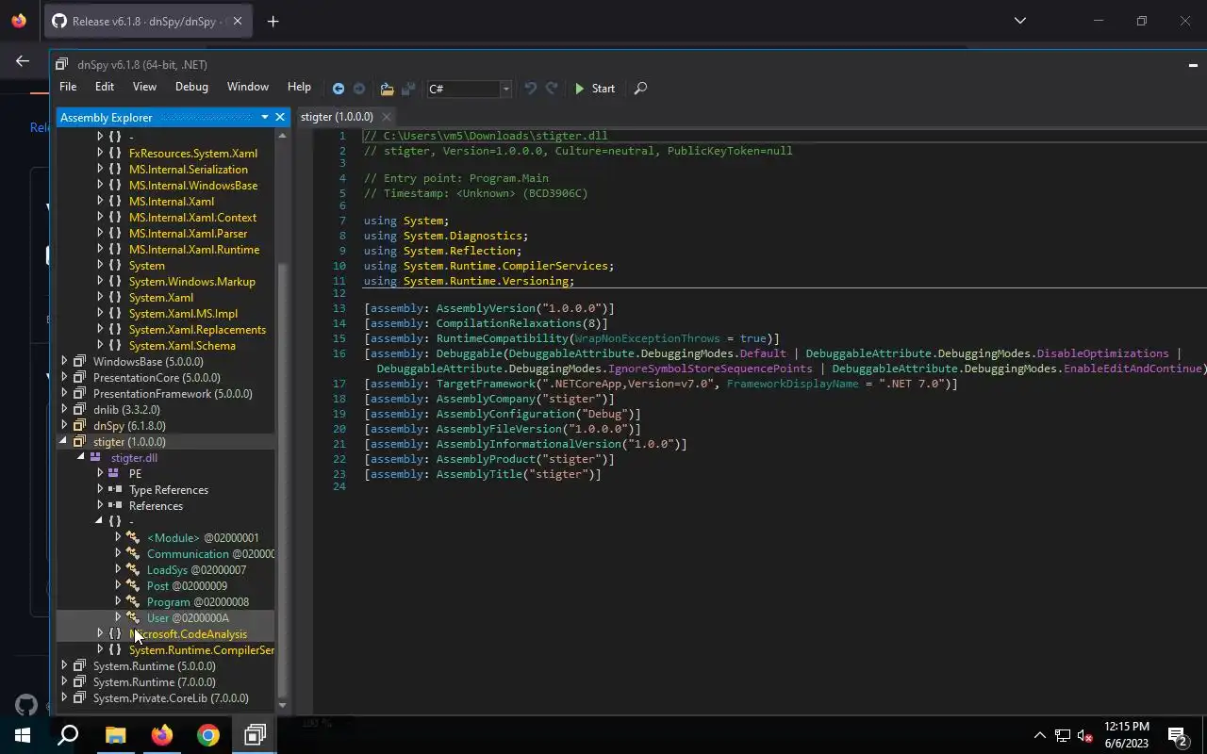Screen dimensions: 1207x754
Task: Open the View menu
Action: tap(144, 87)
